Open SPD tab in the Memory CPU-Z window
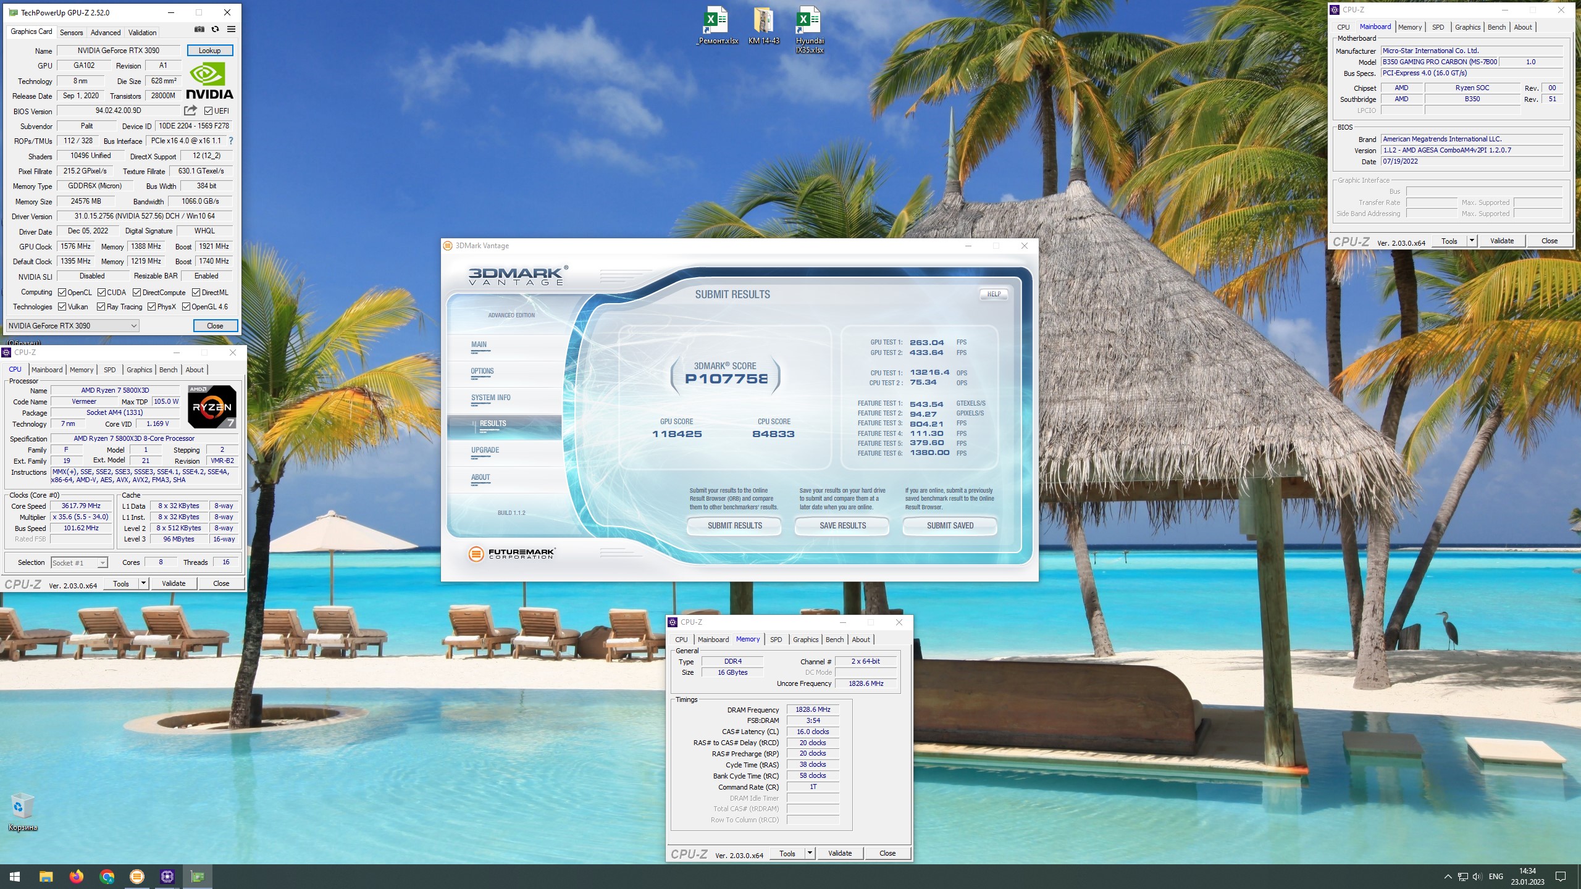Screen dimensions: 1581x889 click(x=776, y=640)
